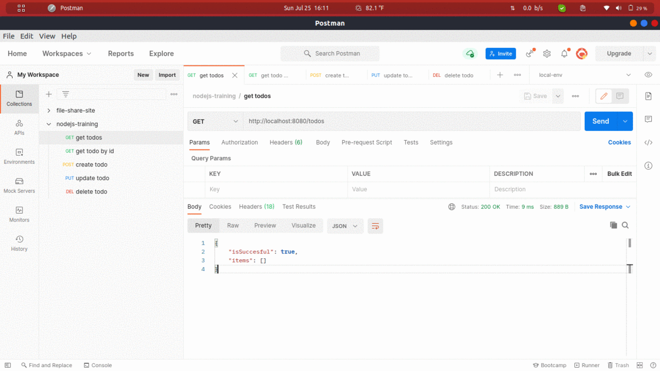Open the local-env environment dropdown
The width and height of the screenshot is (660, 371).
(x=585, y=75)
